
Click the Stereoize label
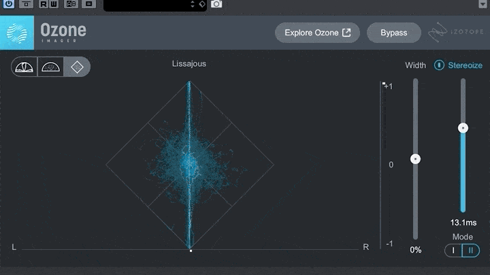coord(465,65)
